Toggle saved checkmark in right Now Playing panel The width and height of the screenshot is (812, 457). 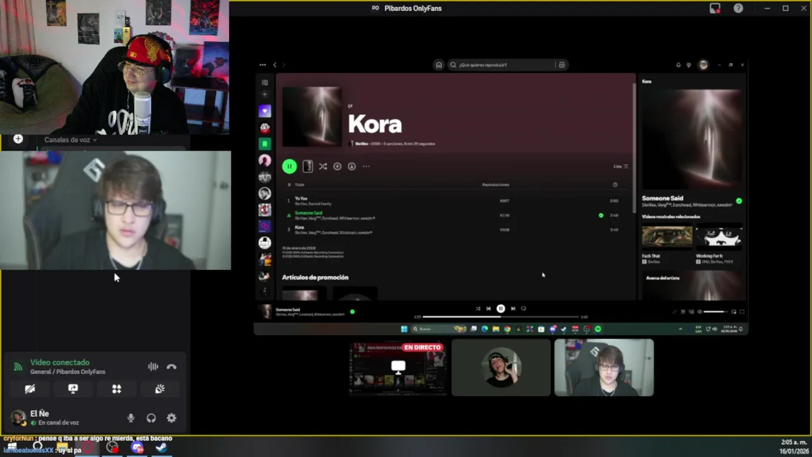tap(738, 201)
